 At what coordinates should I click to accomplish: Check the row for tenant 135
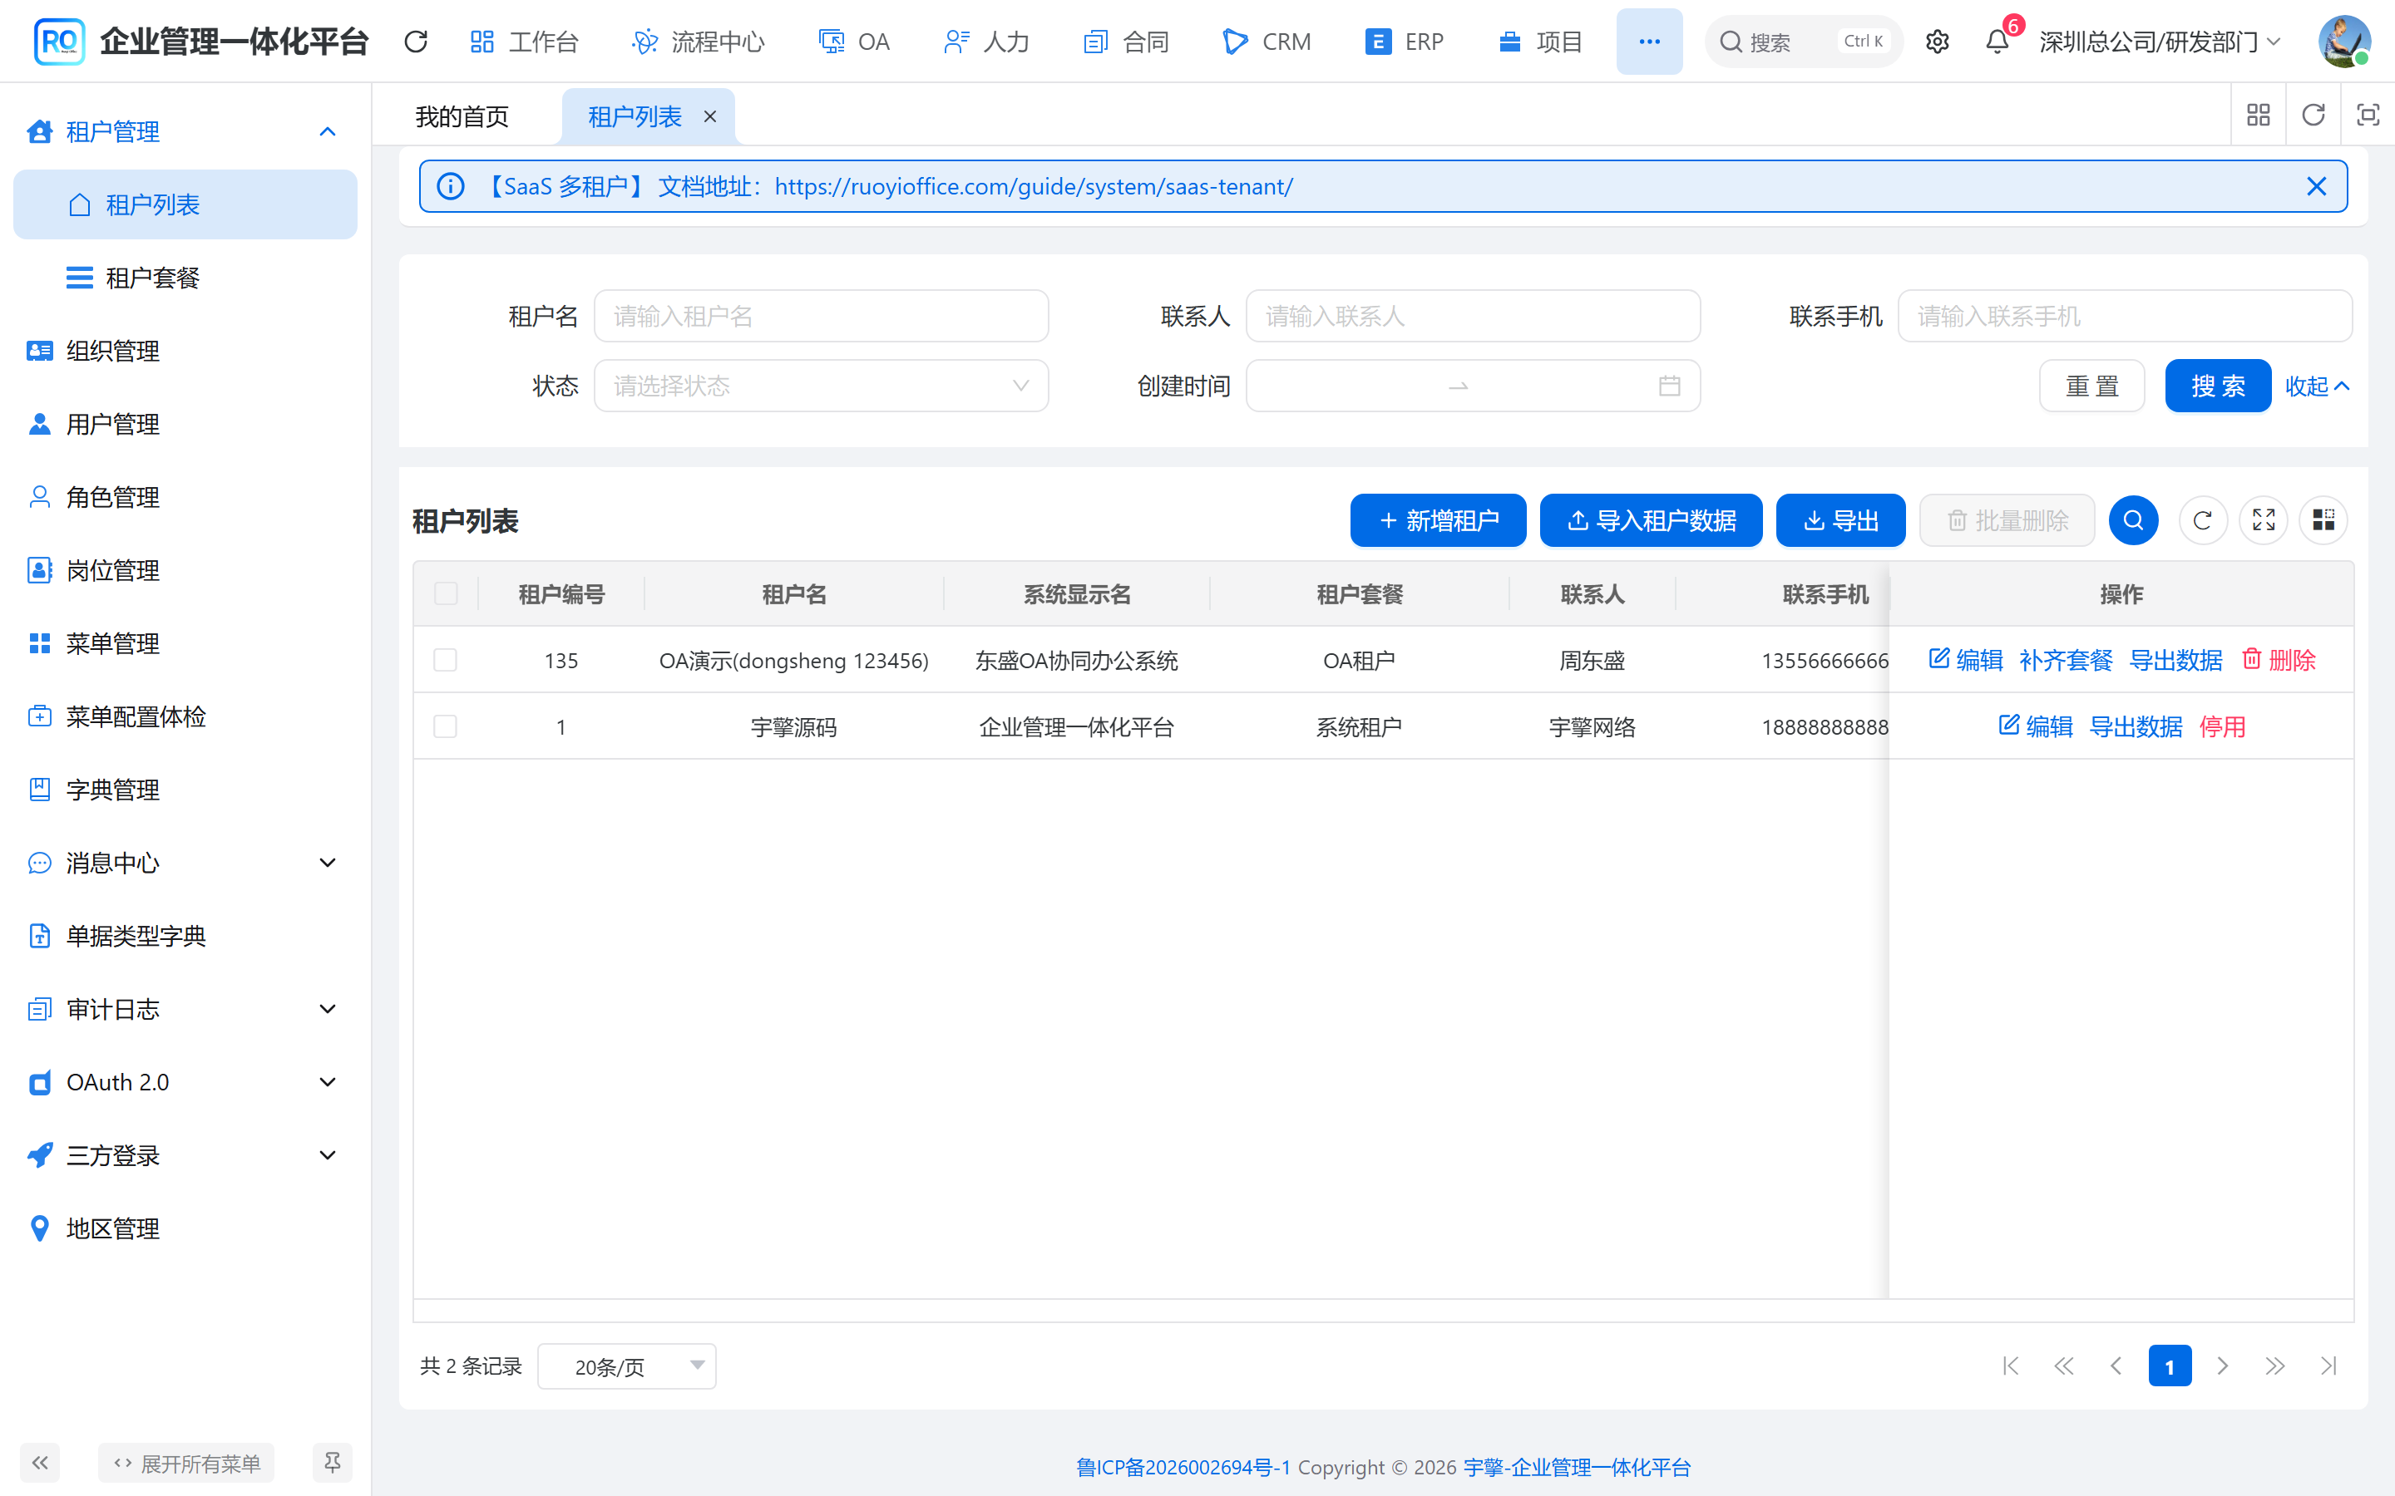446,660
